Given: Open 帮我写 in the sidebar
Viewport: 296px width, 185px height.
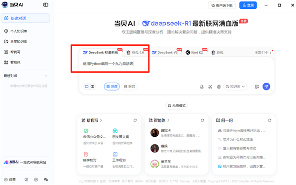Looking at the screenshot, I should (x=12, y=52).
